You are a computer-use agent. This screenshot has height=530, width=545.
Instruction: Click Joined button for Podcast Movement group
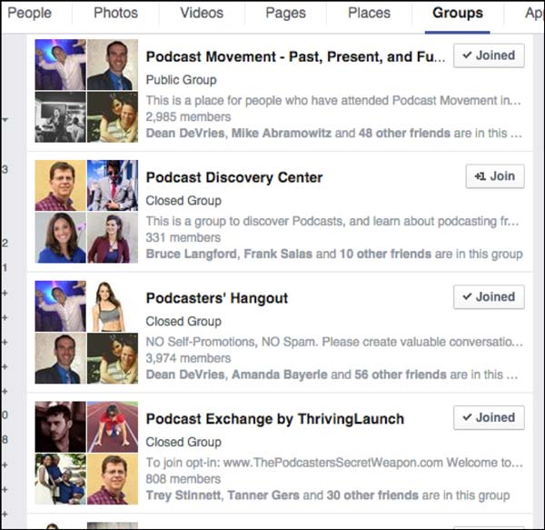[489, 55]
